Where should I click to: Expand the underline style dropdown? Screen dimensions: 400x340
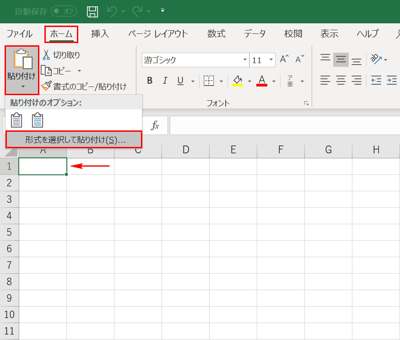coord(193,81)
